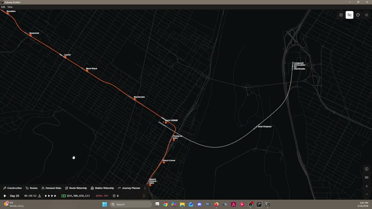Viewport: 372px width, 209px height.
Task: Click the Day 25 indicator
Action: click(x=15, y=196)
